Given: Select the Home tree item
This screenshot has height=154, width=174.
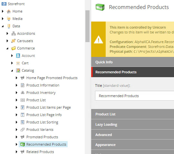Looking at the screenshot, I should coord(17,11).
